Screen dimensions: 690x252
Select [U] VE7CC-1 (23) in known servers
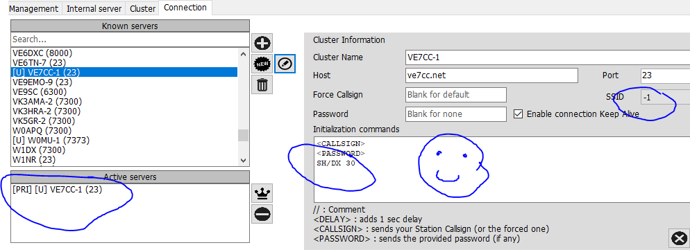click(x=124, y=73)
